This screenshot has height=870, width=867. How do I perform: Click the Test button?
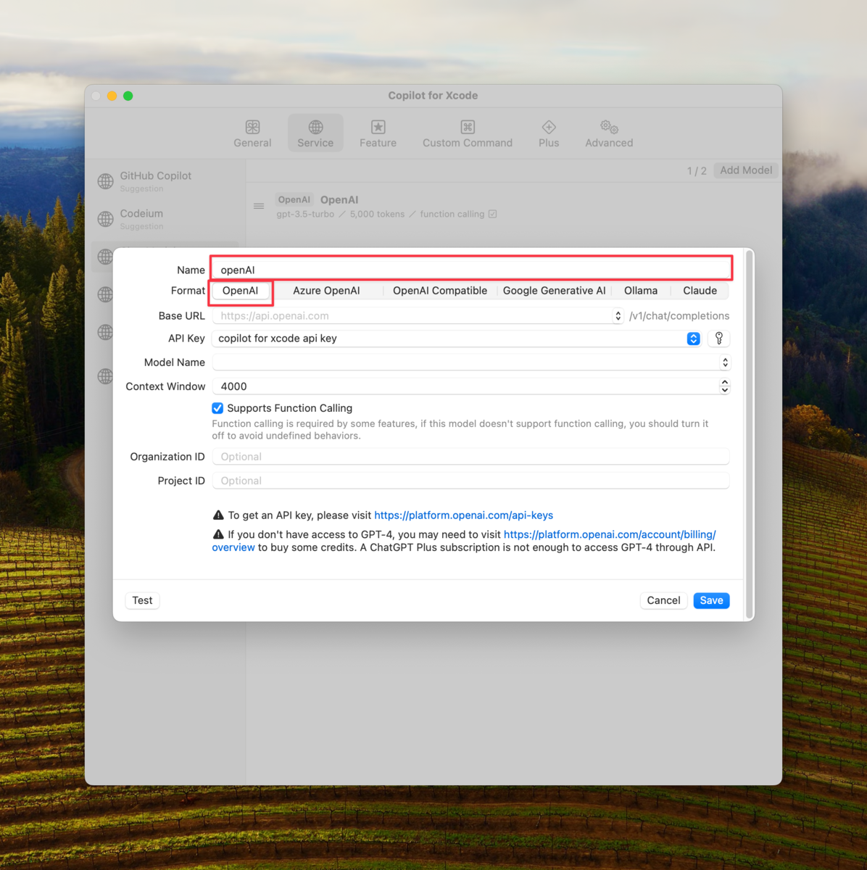click(x=142, y=600)
